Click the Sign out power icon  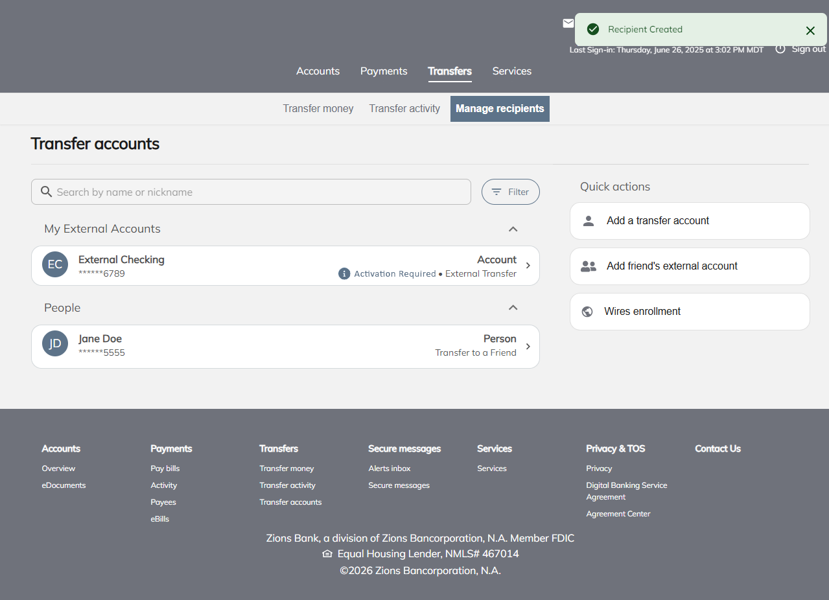coord(780,49)
